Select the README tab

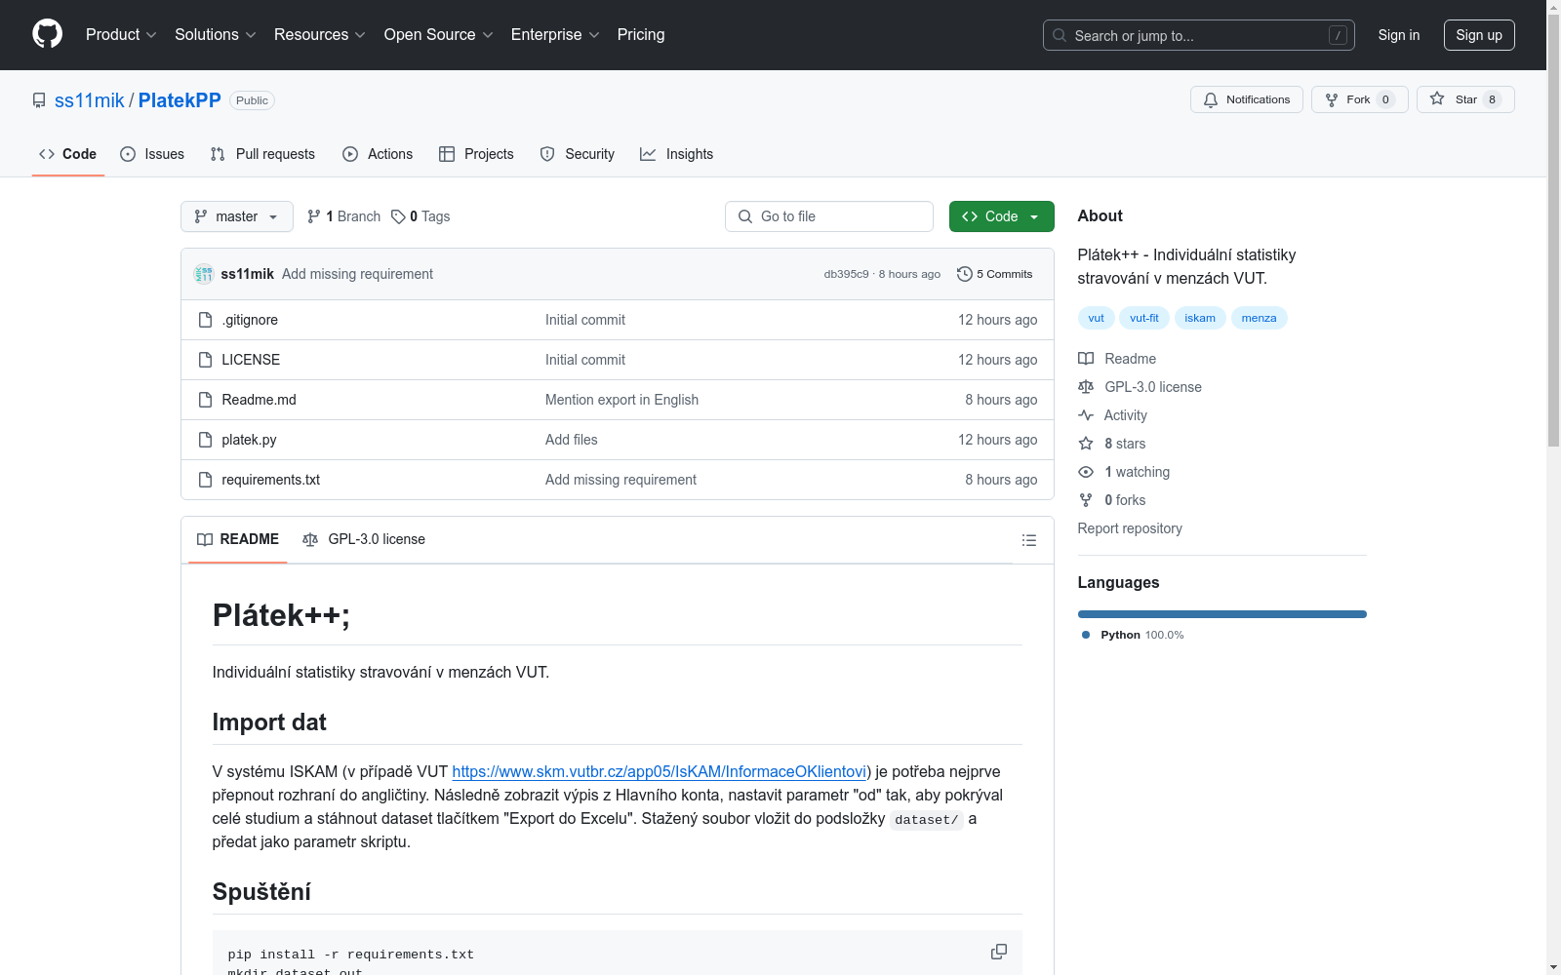pyautogui.click(x=238, y=539)
